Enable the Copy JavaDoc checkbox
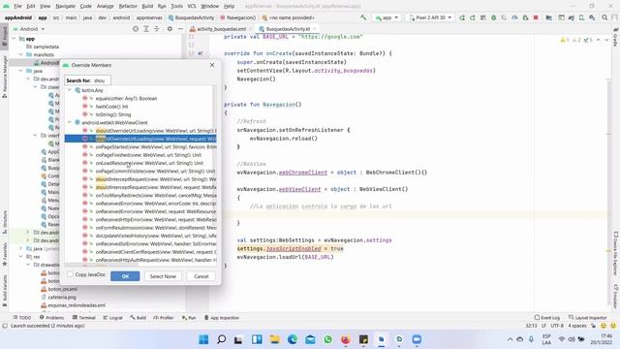620x349 pixels. click(x=70, y=274)
